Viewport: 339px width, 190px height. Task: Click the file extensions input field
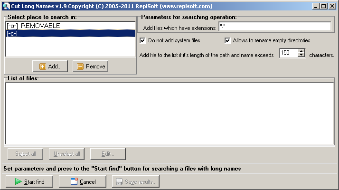pos(274,27)
